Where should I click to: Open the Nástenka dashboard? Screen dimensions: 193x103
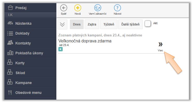(x=30, y=23)
